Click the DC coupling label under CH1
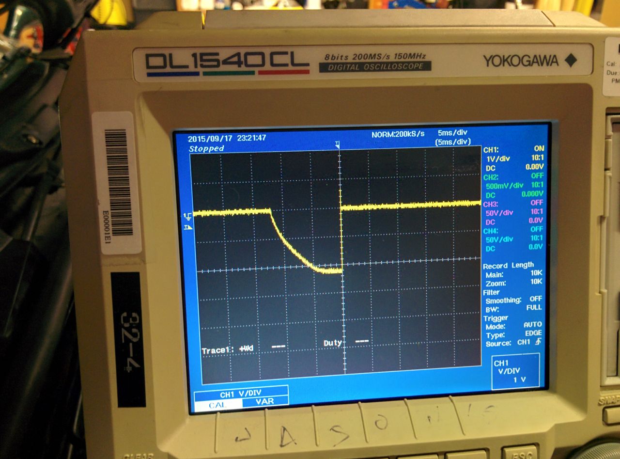 [x=490, y=168]
